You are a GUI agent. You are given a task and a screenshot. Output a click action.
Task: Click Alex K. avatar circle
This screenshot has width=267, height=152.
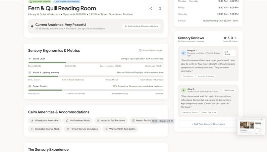(x=184, y=90)
